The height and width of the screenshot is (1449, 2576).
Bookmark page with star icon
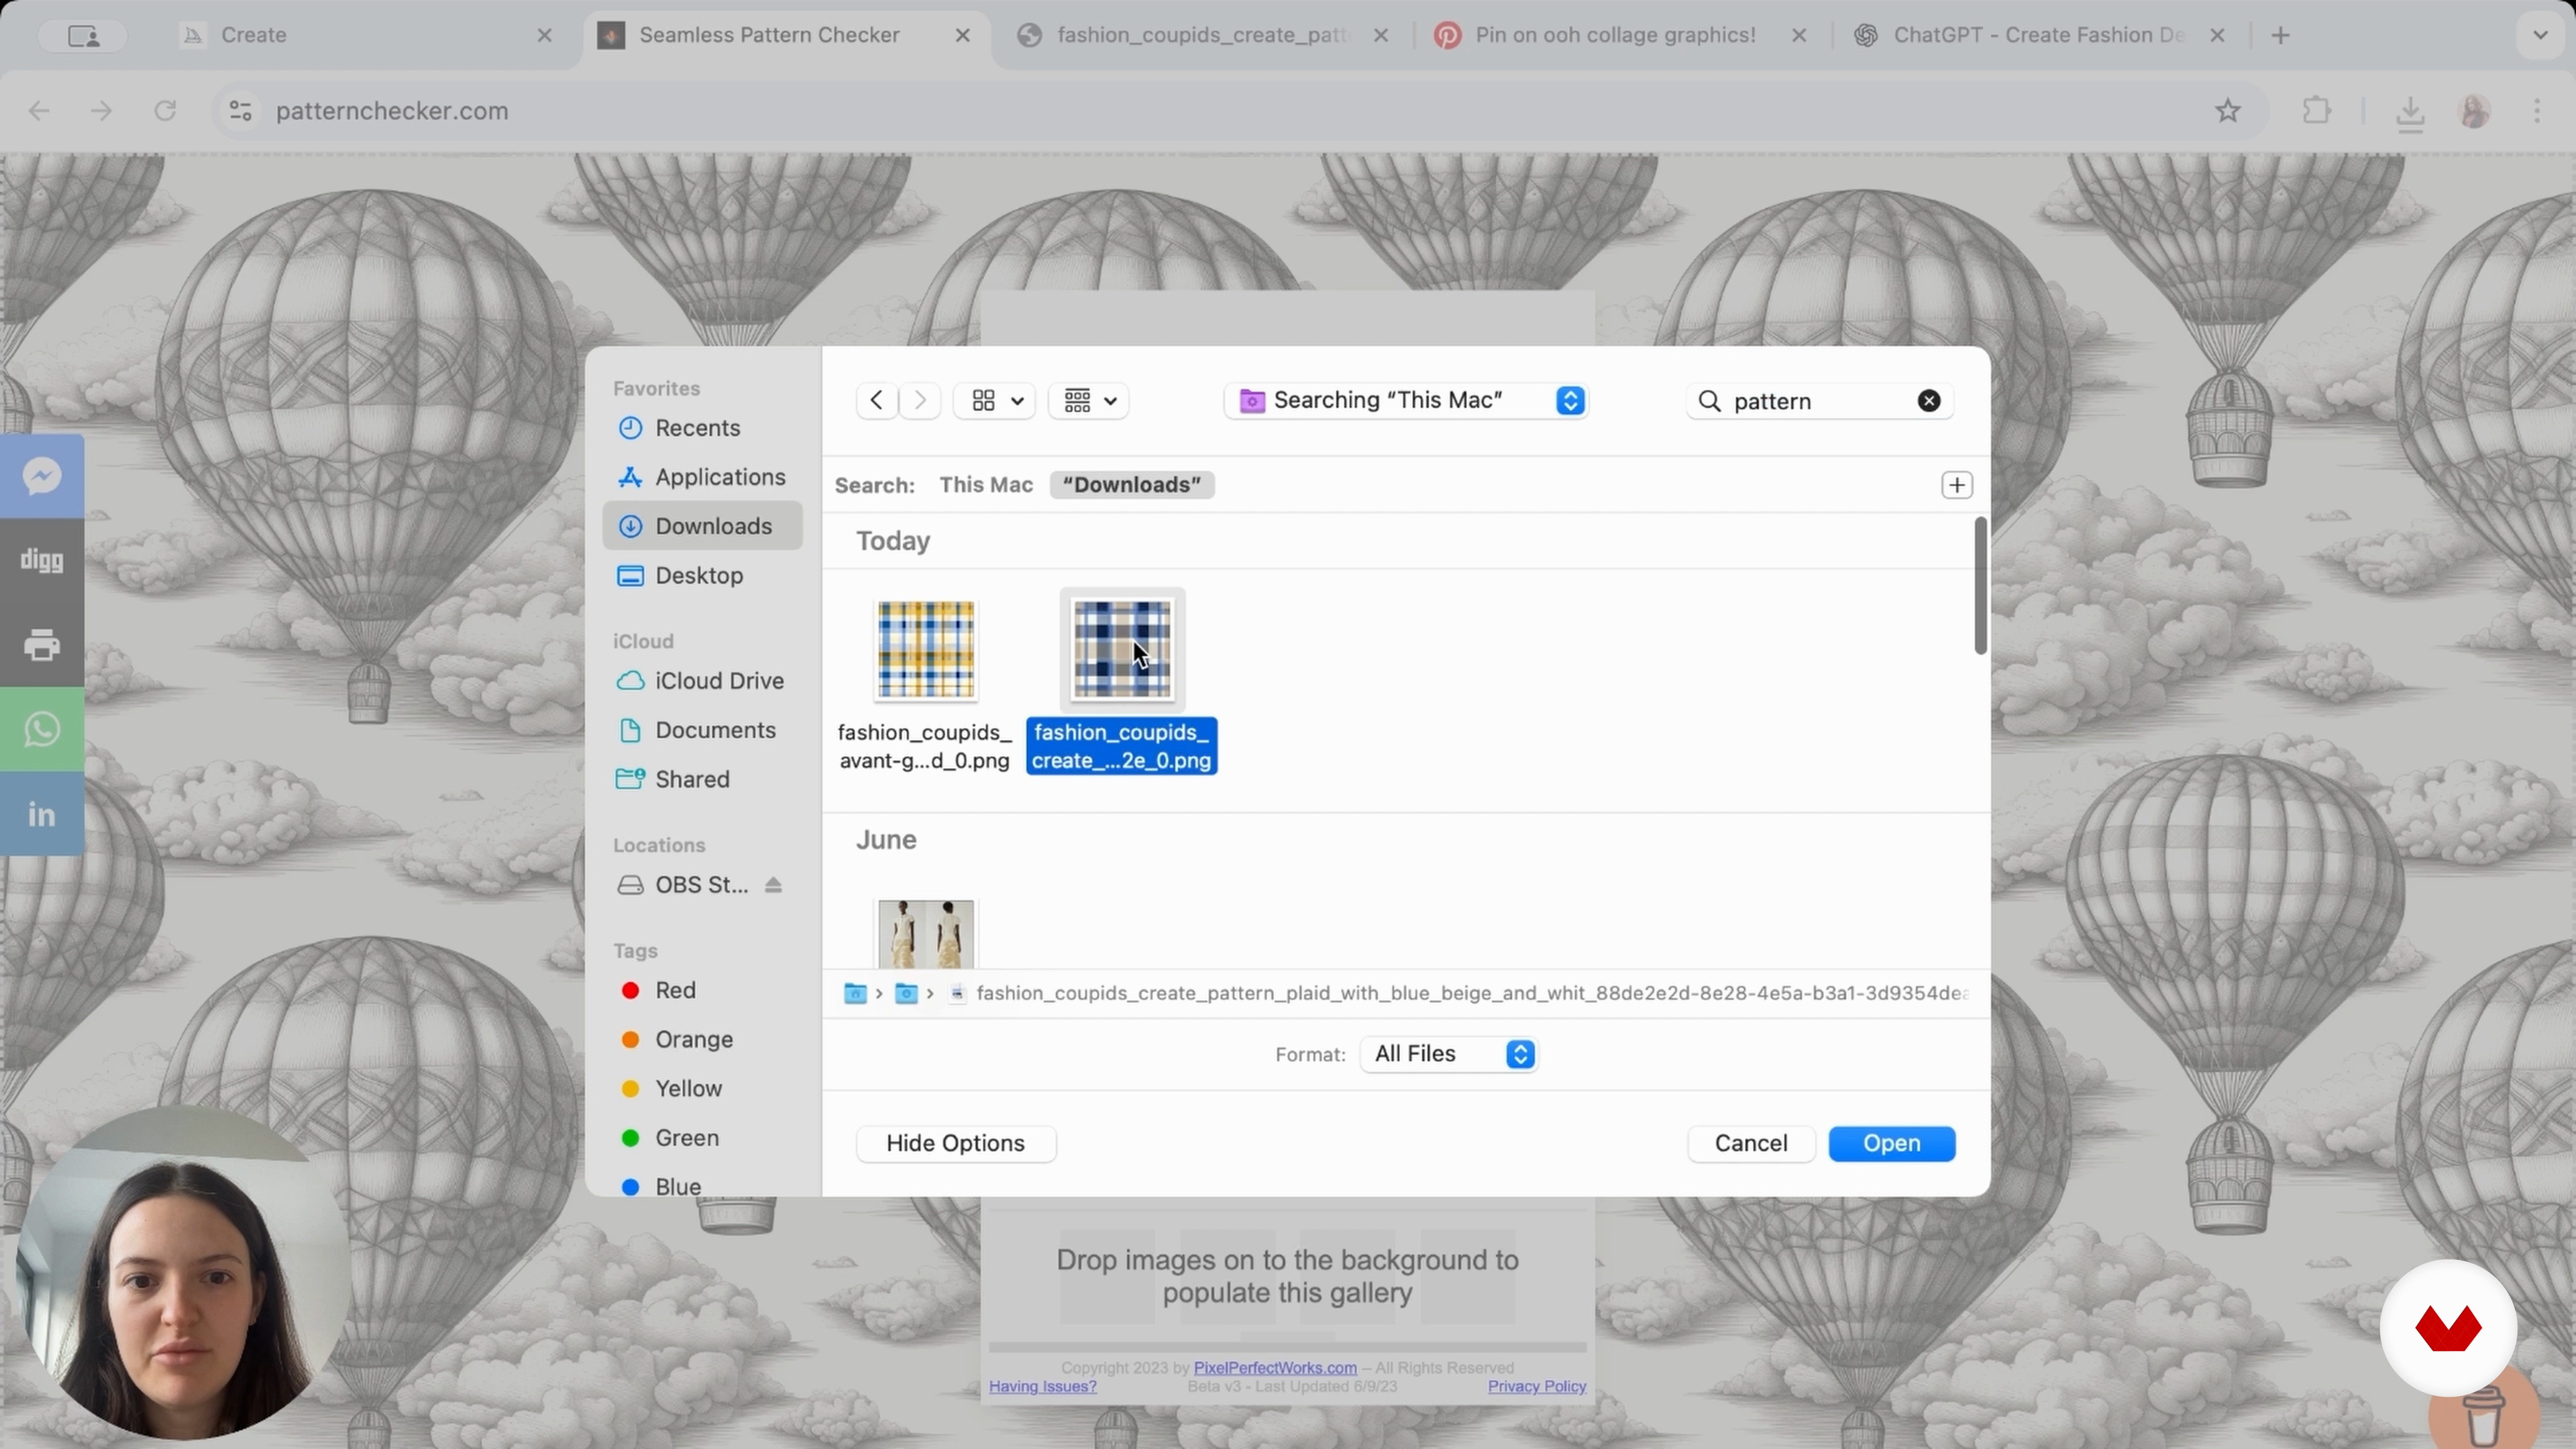(x=2227, y=111)
